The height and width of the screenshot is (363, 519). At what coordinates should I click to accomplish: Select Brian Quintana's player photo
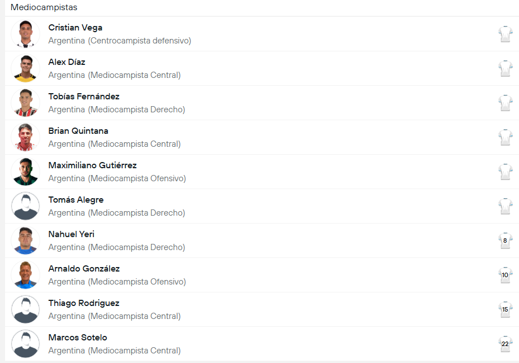pyautogui.click(x=25, y=137)
